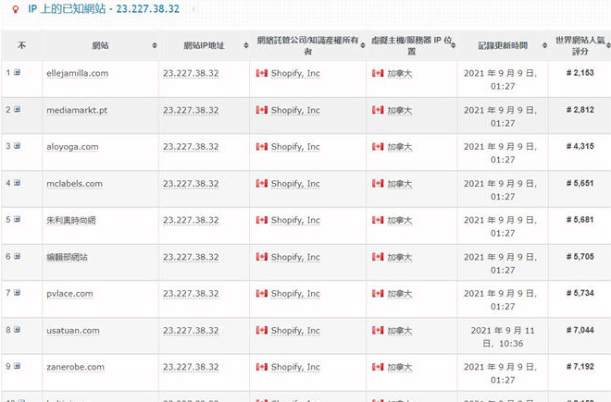Image resolution: width=611 pixels, height=402 pixels.
Task: Sort by 網站IP地址 column arrows
Action: point(244,45)
